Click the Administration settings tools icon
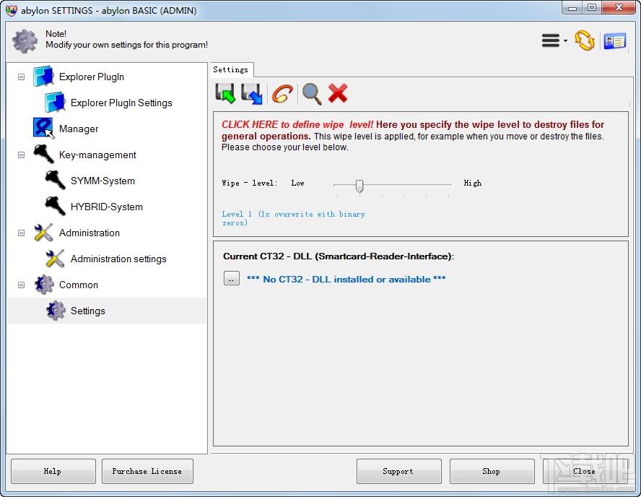This screenshot has height=497, width=641. pyautogui.click(x=55, y=259)
